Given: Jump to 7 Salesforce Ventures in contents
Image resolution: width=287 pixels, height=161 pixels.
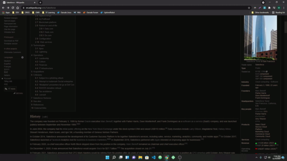Looking at the screenshot, I should pyautogui.click(x=41, y=98).
